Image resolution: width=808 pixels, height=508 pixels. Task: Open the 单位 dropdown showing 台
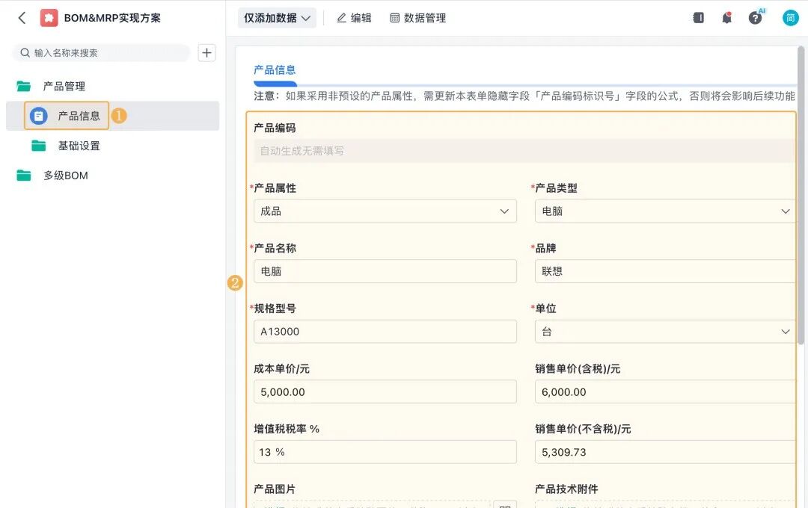(x=665, y=332)
